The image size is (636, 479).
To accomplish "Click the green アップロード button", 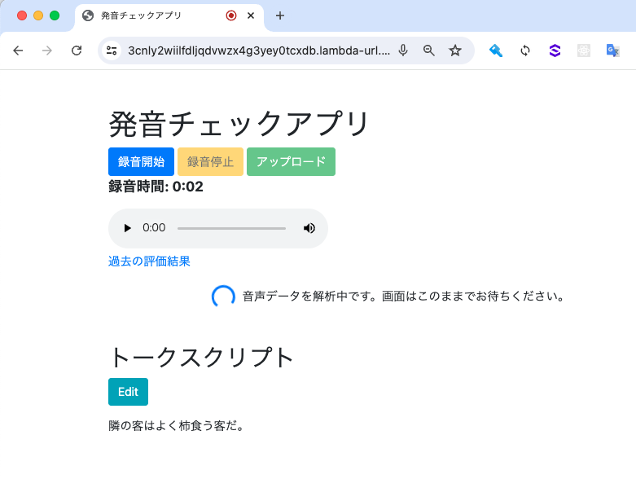I will click(x=291, y=162).
